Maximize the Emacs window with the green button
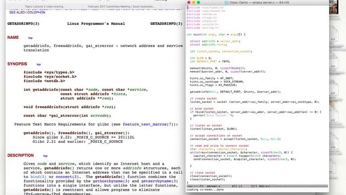Image resolution: width=346 pixels, height=195 pixels. click(x=198, y=2)
